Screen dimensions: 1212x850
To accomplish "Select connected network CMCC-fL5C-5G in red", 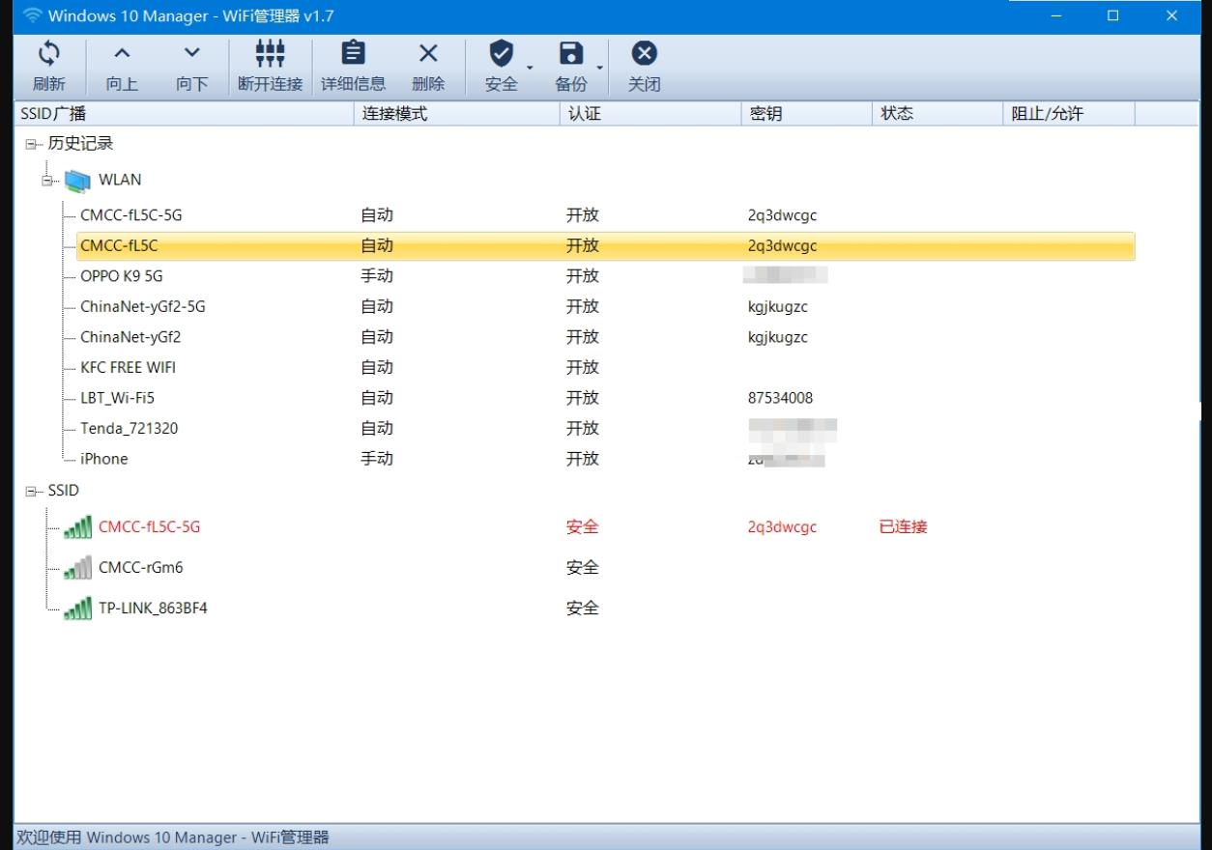I will coord(149,527).
